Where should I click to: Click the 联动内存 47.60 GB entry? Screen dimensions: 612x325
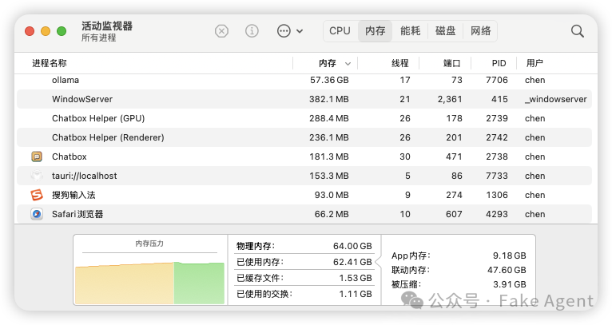tap(459, 270)
